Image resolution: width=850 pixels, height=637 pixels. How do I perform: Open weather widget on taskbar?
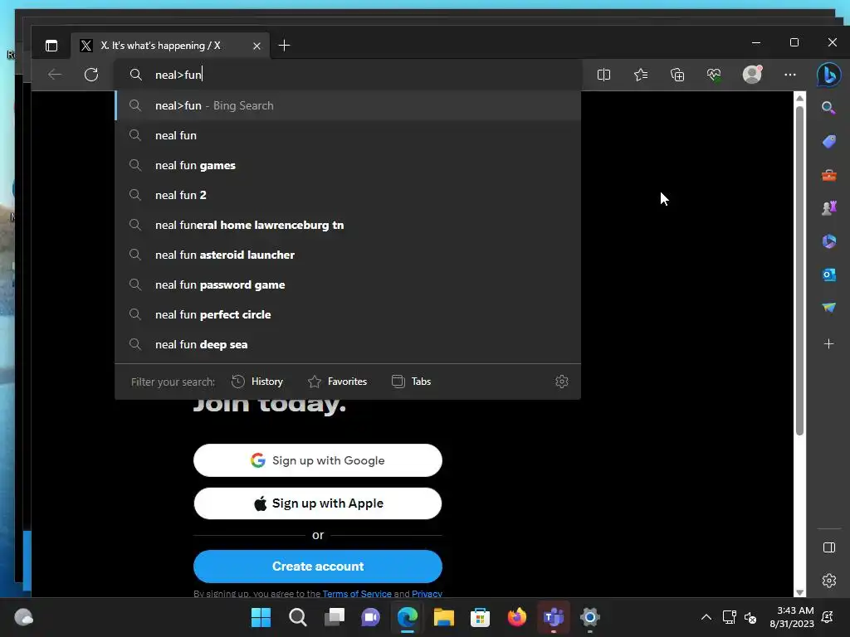(24, 617)
